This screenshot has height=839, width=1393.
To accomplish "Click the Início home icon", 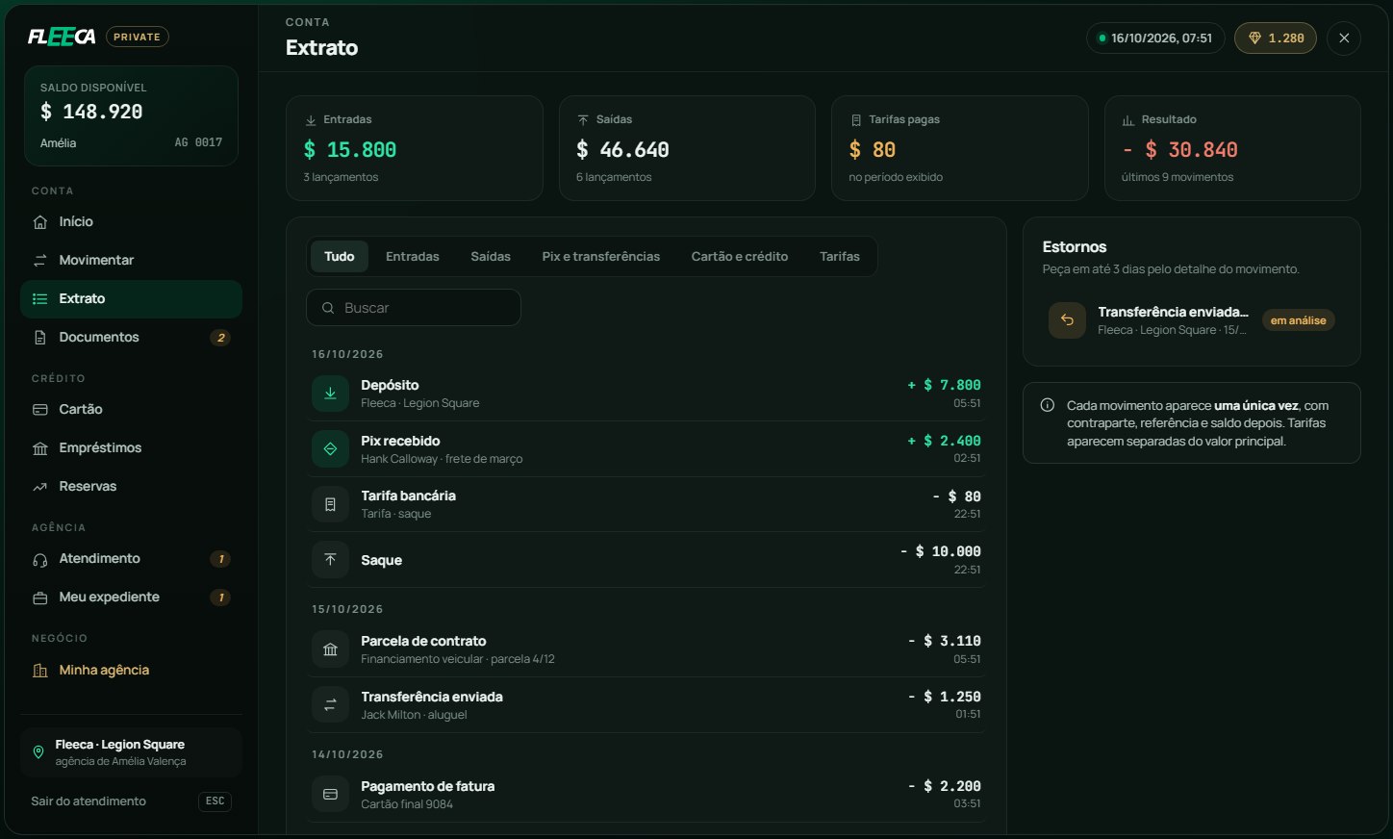I will [40, 222].
